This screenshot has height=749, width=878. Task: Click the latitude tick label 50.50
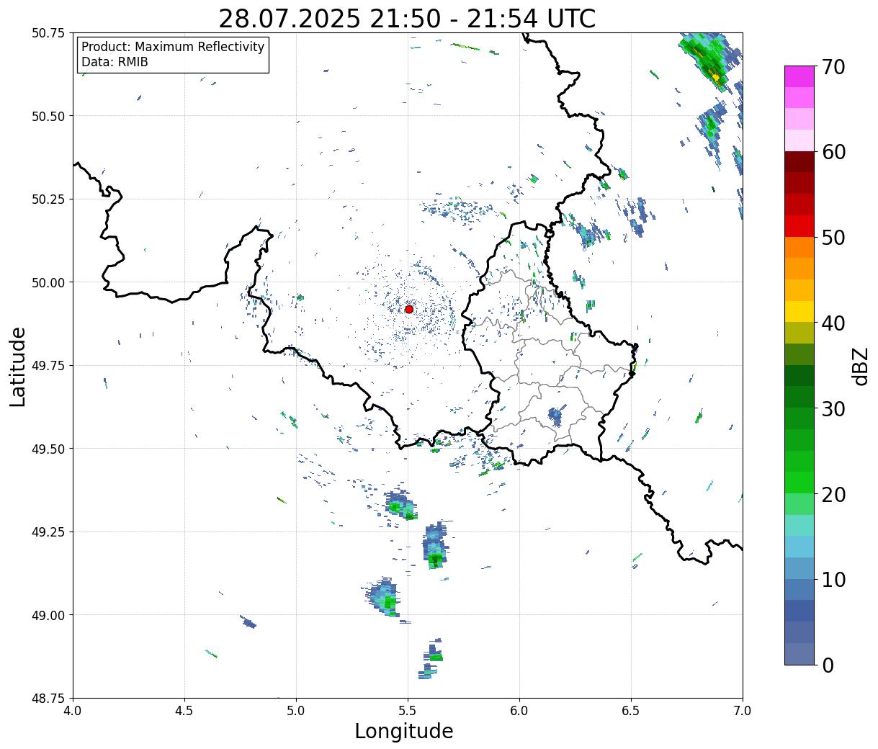point(48,116)
